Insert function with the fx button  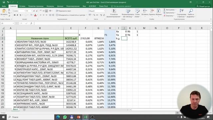coord(31,23)
